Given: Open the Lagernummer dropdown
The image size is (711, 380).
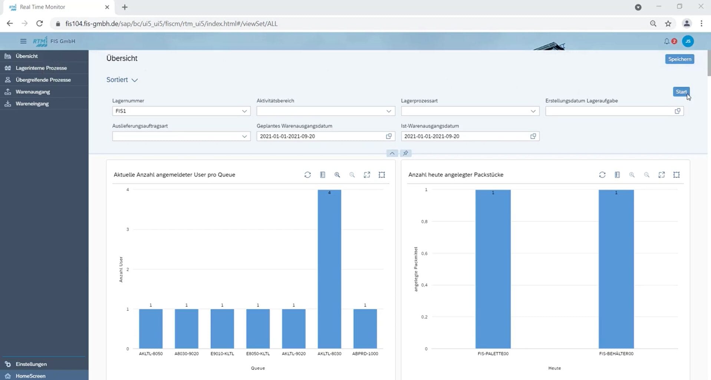Looking at the screenshot, I should pyautogui.click(x=244, y=111).
